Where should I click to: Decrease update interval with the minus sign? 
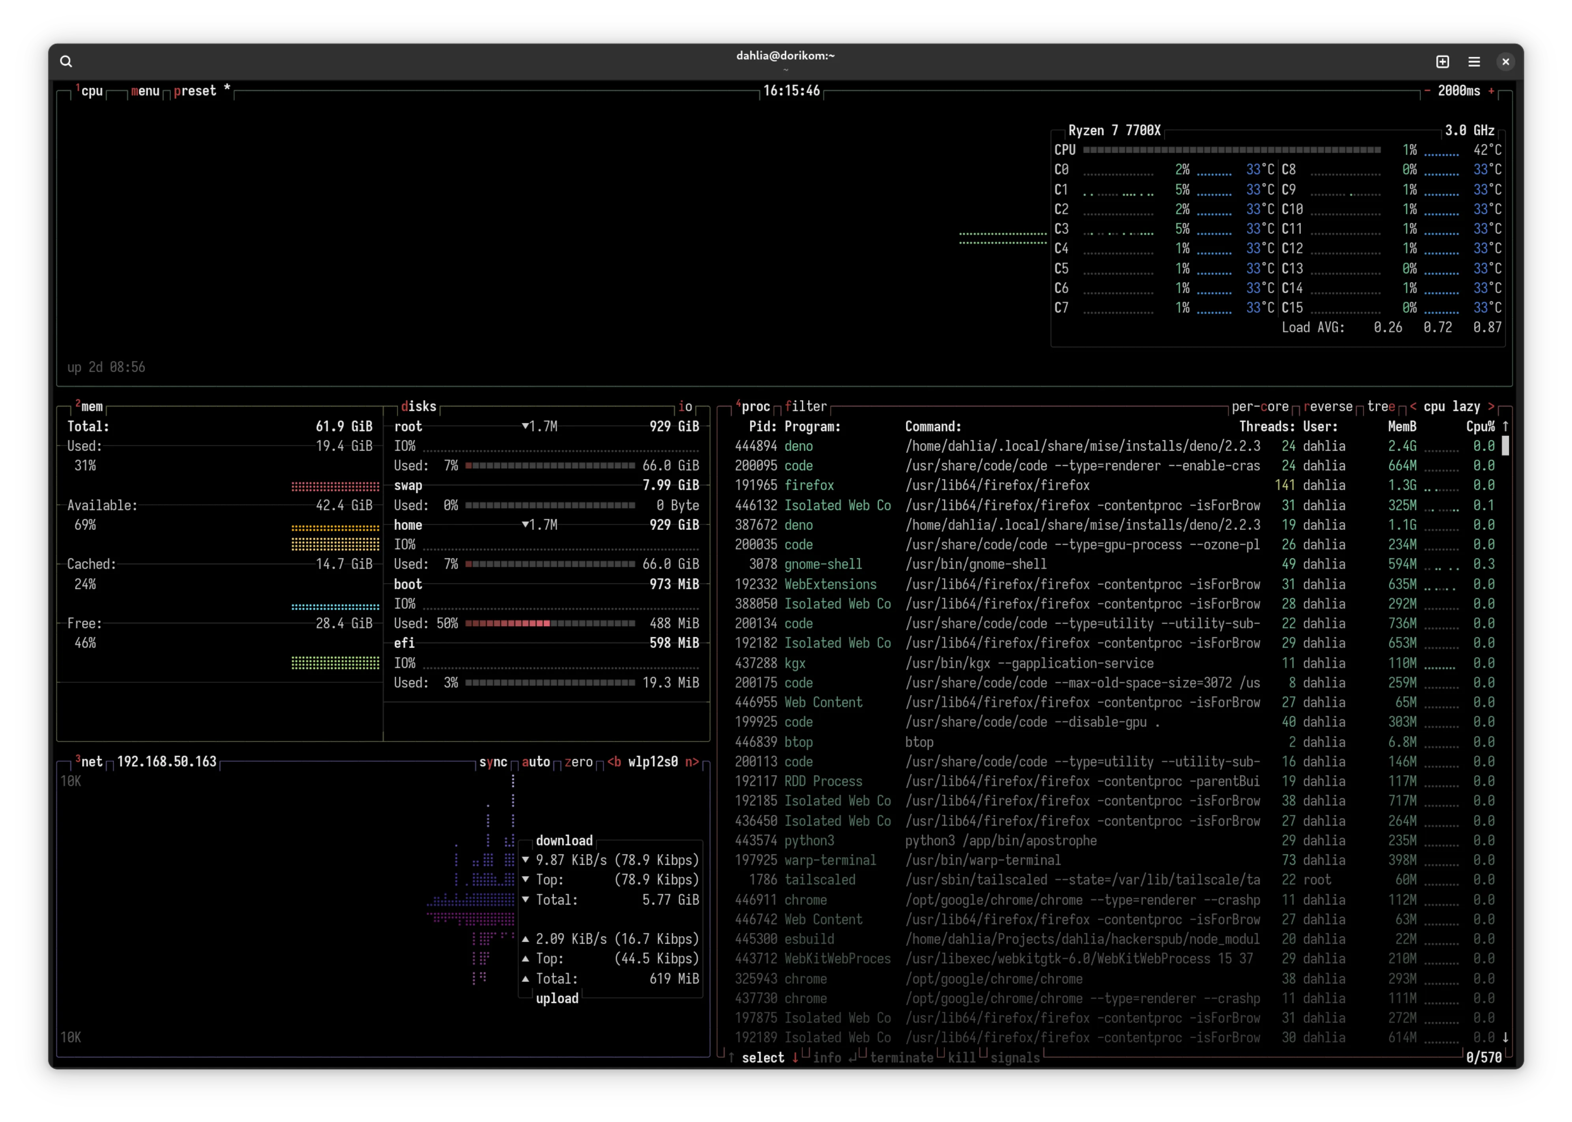[x=1428, y=90]
